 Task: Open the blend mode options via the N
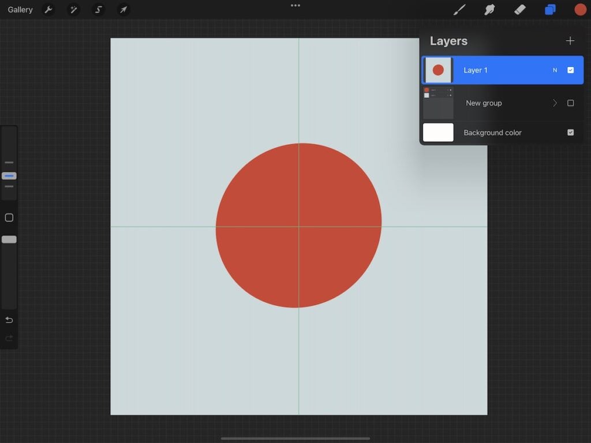[x=555, y=70]
